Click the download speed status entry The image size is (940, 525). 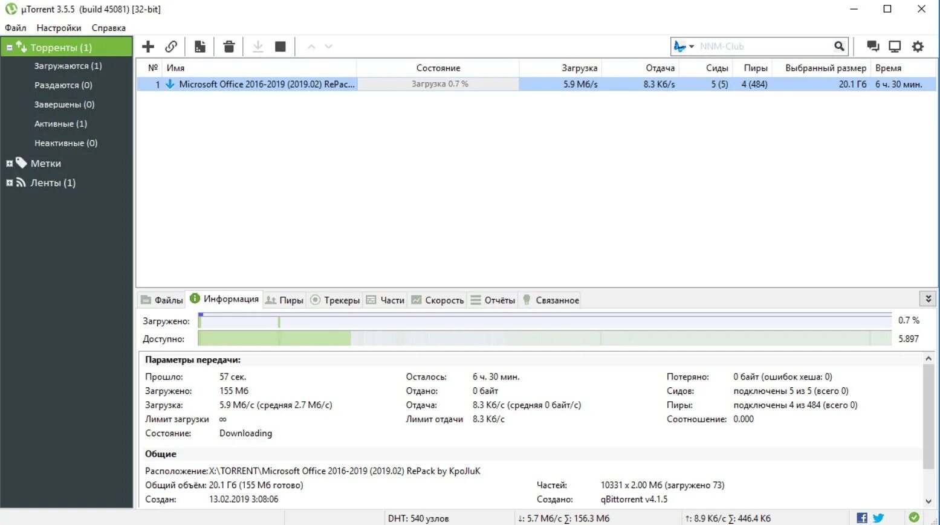[x=563, y=518]
